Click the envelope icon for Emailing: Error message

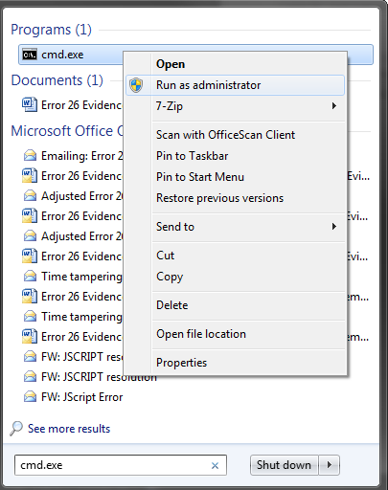30,156
